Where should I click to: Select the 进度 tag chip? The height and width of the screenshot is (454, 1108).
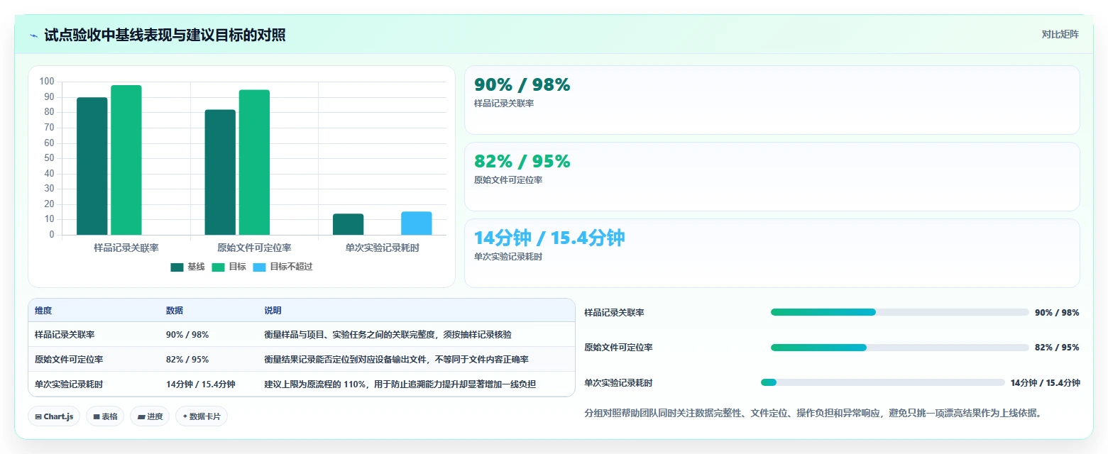(x=150, y=416)
